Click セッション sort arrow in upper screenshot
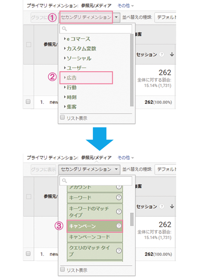The height and width of the screenshot is (277, 199). pos(172,54)
